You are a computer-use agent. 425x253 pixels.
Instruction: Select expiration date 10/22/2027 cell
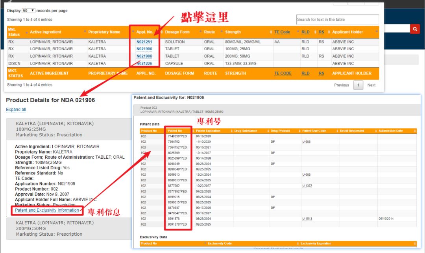203,186
